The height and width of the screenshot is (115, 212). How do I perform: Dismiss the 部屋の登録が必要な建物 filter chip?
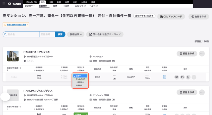click(x=27, y=25)
